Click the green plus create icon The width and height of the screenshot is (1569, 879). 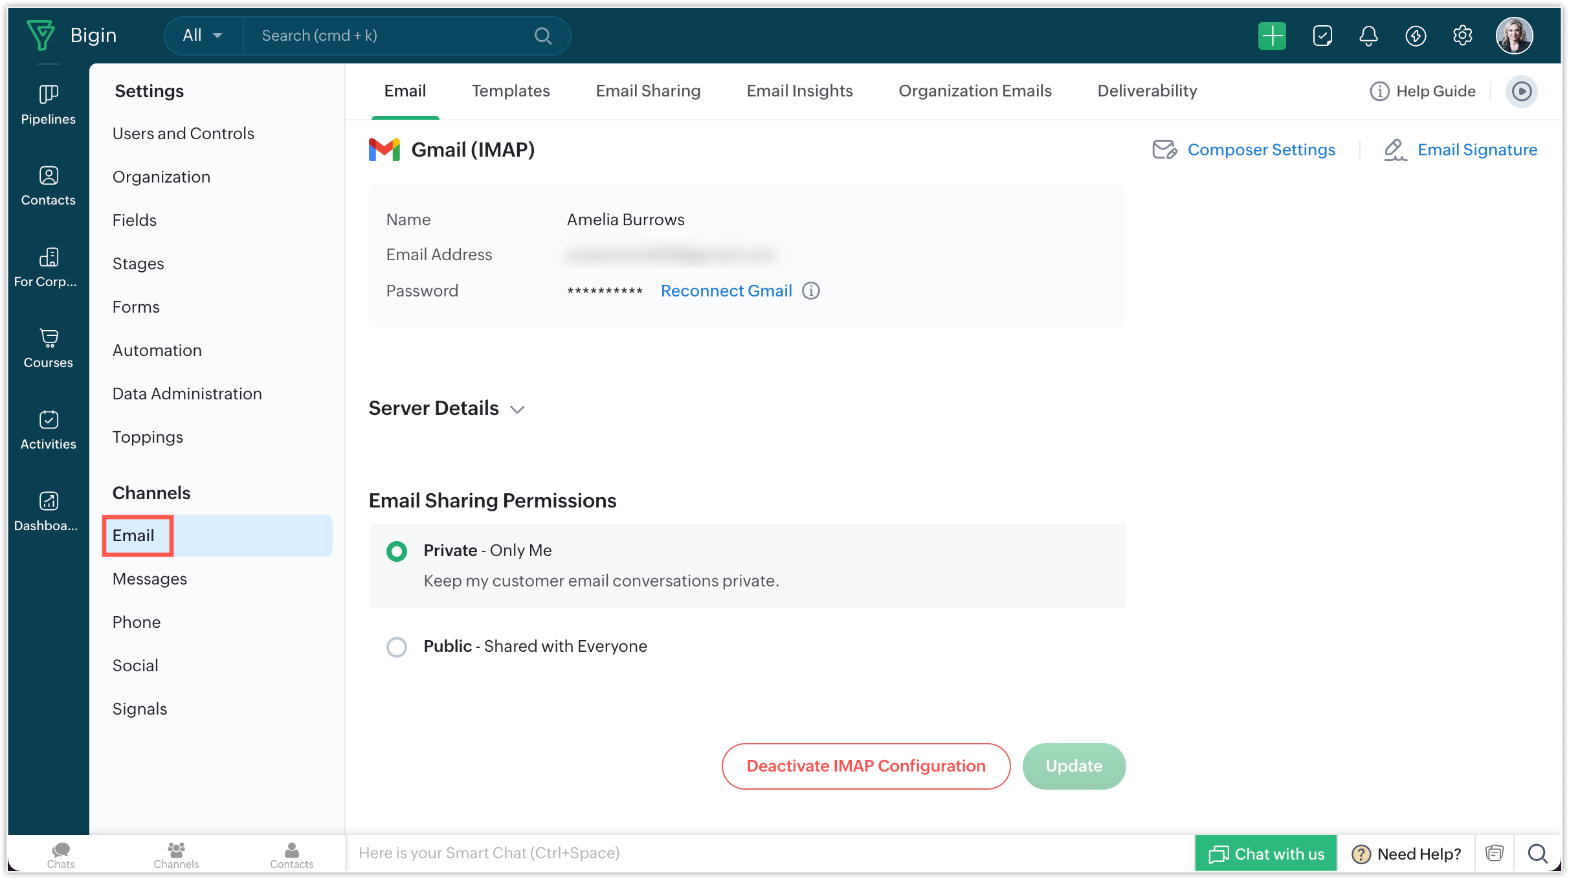point(1272,36)
